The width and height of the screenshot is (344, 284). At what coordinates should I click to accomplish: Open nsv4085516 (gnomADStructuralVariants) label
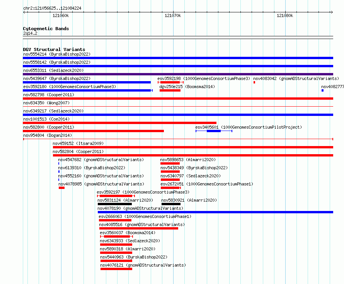(x=142, y=224)
